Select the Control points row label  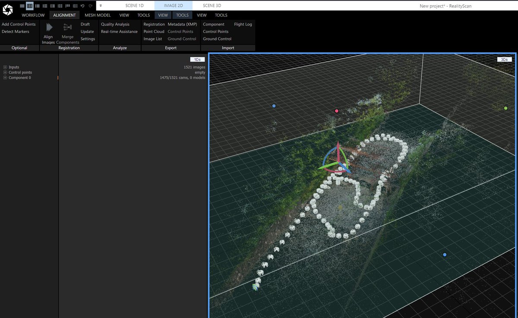point(20,72)
